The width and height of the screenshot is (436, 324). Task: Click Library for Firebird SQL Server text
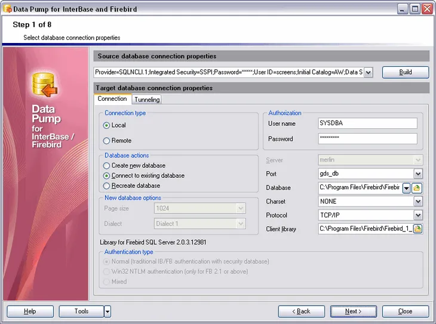click(x=153, y=242)
